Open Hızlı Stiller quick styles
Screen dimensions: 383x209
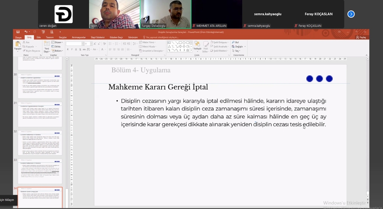coord(206,47)
